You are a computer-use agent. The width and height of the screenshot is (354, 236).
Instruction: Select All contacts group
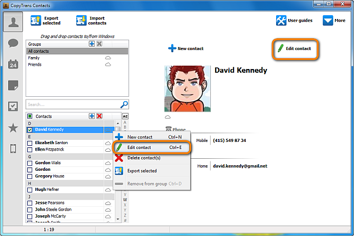click(77, 51)
